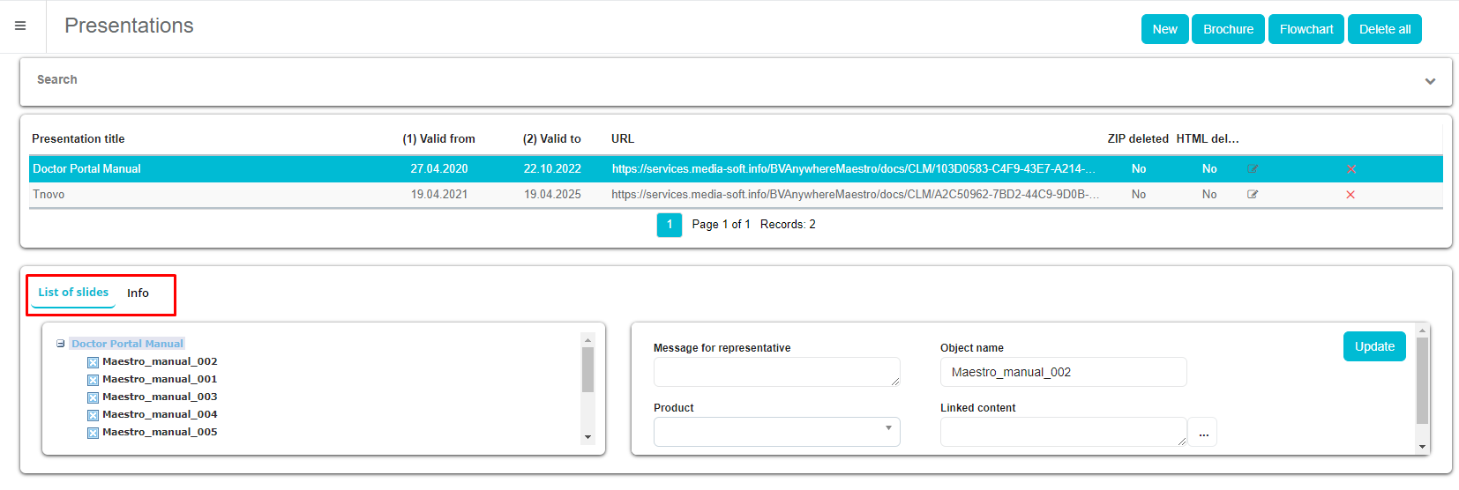
Task: Edit the Tnovo presentation row
Action: coord(1253,195)
